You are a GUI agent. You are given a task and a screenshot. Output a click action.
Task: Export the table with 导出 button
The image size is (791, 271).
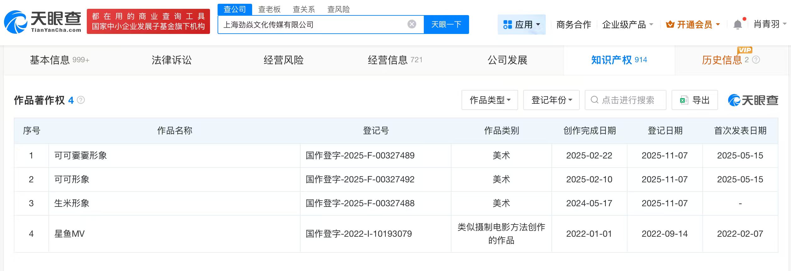click(694, 100)
